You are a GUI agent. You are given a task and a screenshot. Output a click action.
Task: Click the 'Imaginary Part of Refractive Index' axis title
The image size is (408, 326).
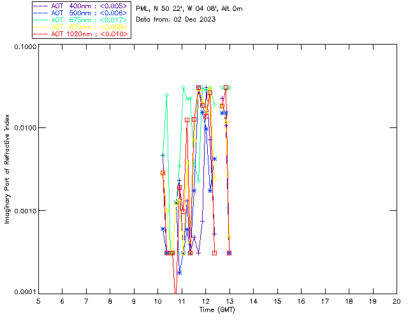click(x=7, y=169)
